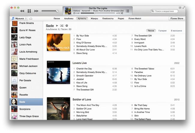Click Sade lovers rock album cover

coord(58,42)
